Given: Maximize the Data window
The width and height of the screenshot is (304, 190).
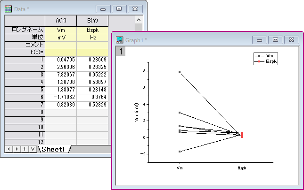Looking at the screenshot, I should 119,9.
